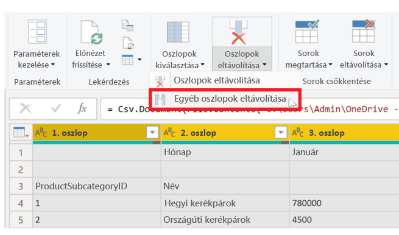Click cell containing Hónap
This screenshot has width=399, height=235.
(x=225, y=152)
